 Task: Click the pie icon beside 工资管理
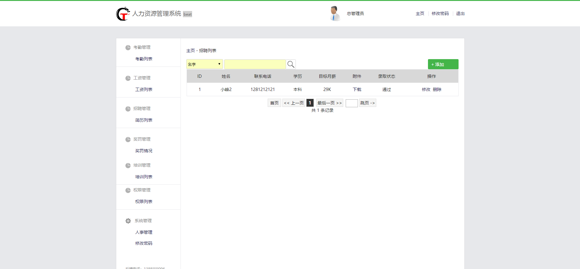pos(128,78)
